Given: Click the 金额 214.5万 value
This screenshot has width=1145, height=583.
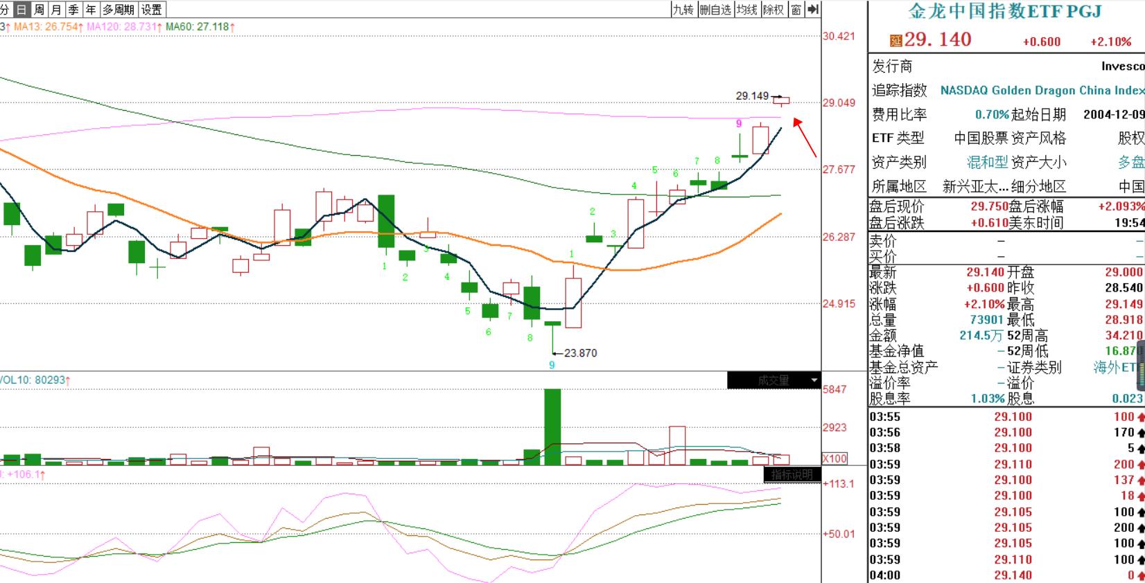Looking at the screenshot, I should (x=981, y=335).
